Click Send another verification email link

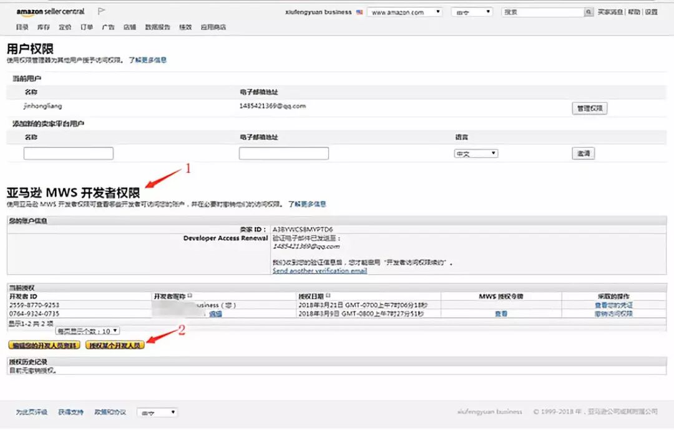coord(320,270)
